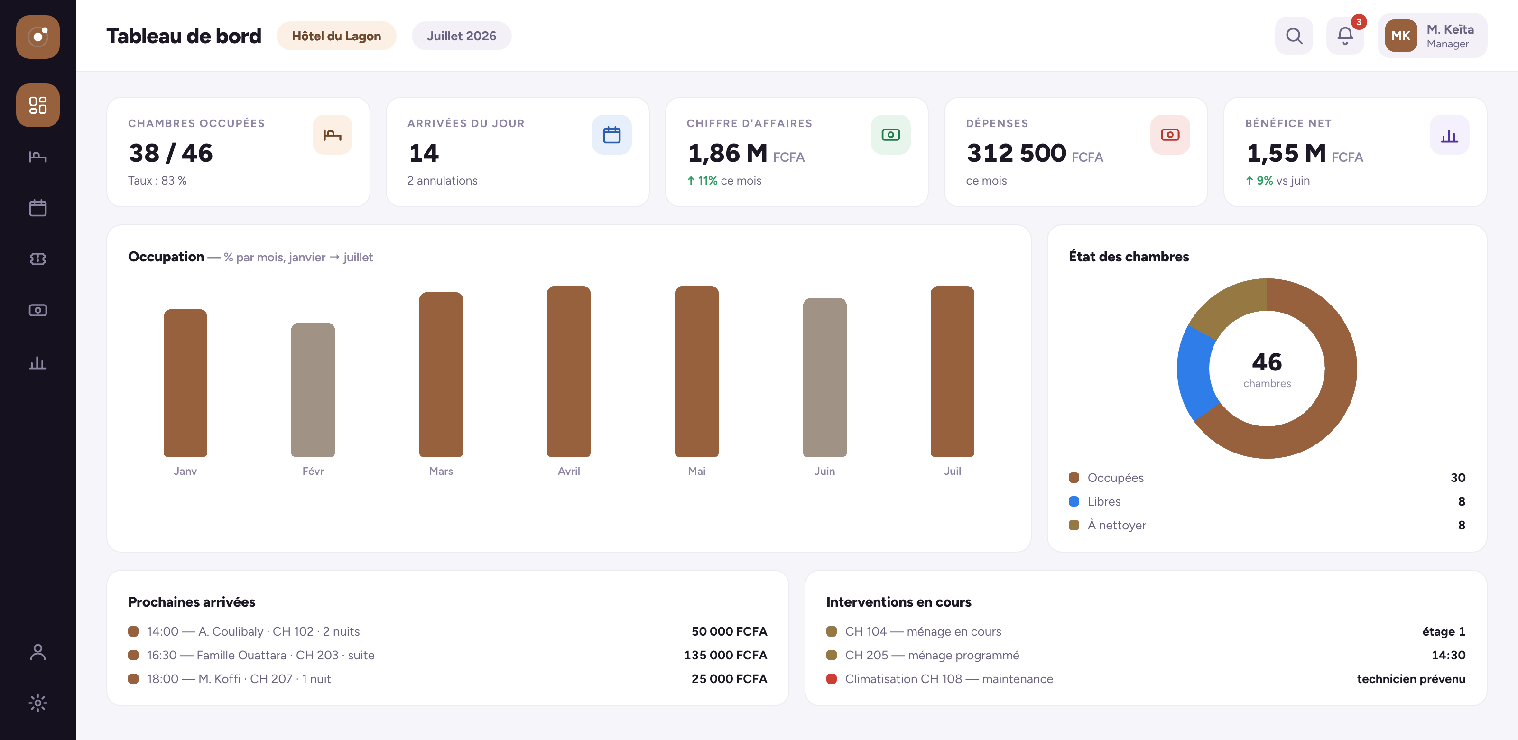1518x740 pixels.
Task: Open the calendar icon in sidebar
Action: pos(38,208)
